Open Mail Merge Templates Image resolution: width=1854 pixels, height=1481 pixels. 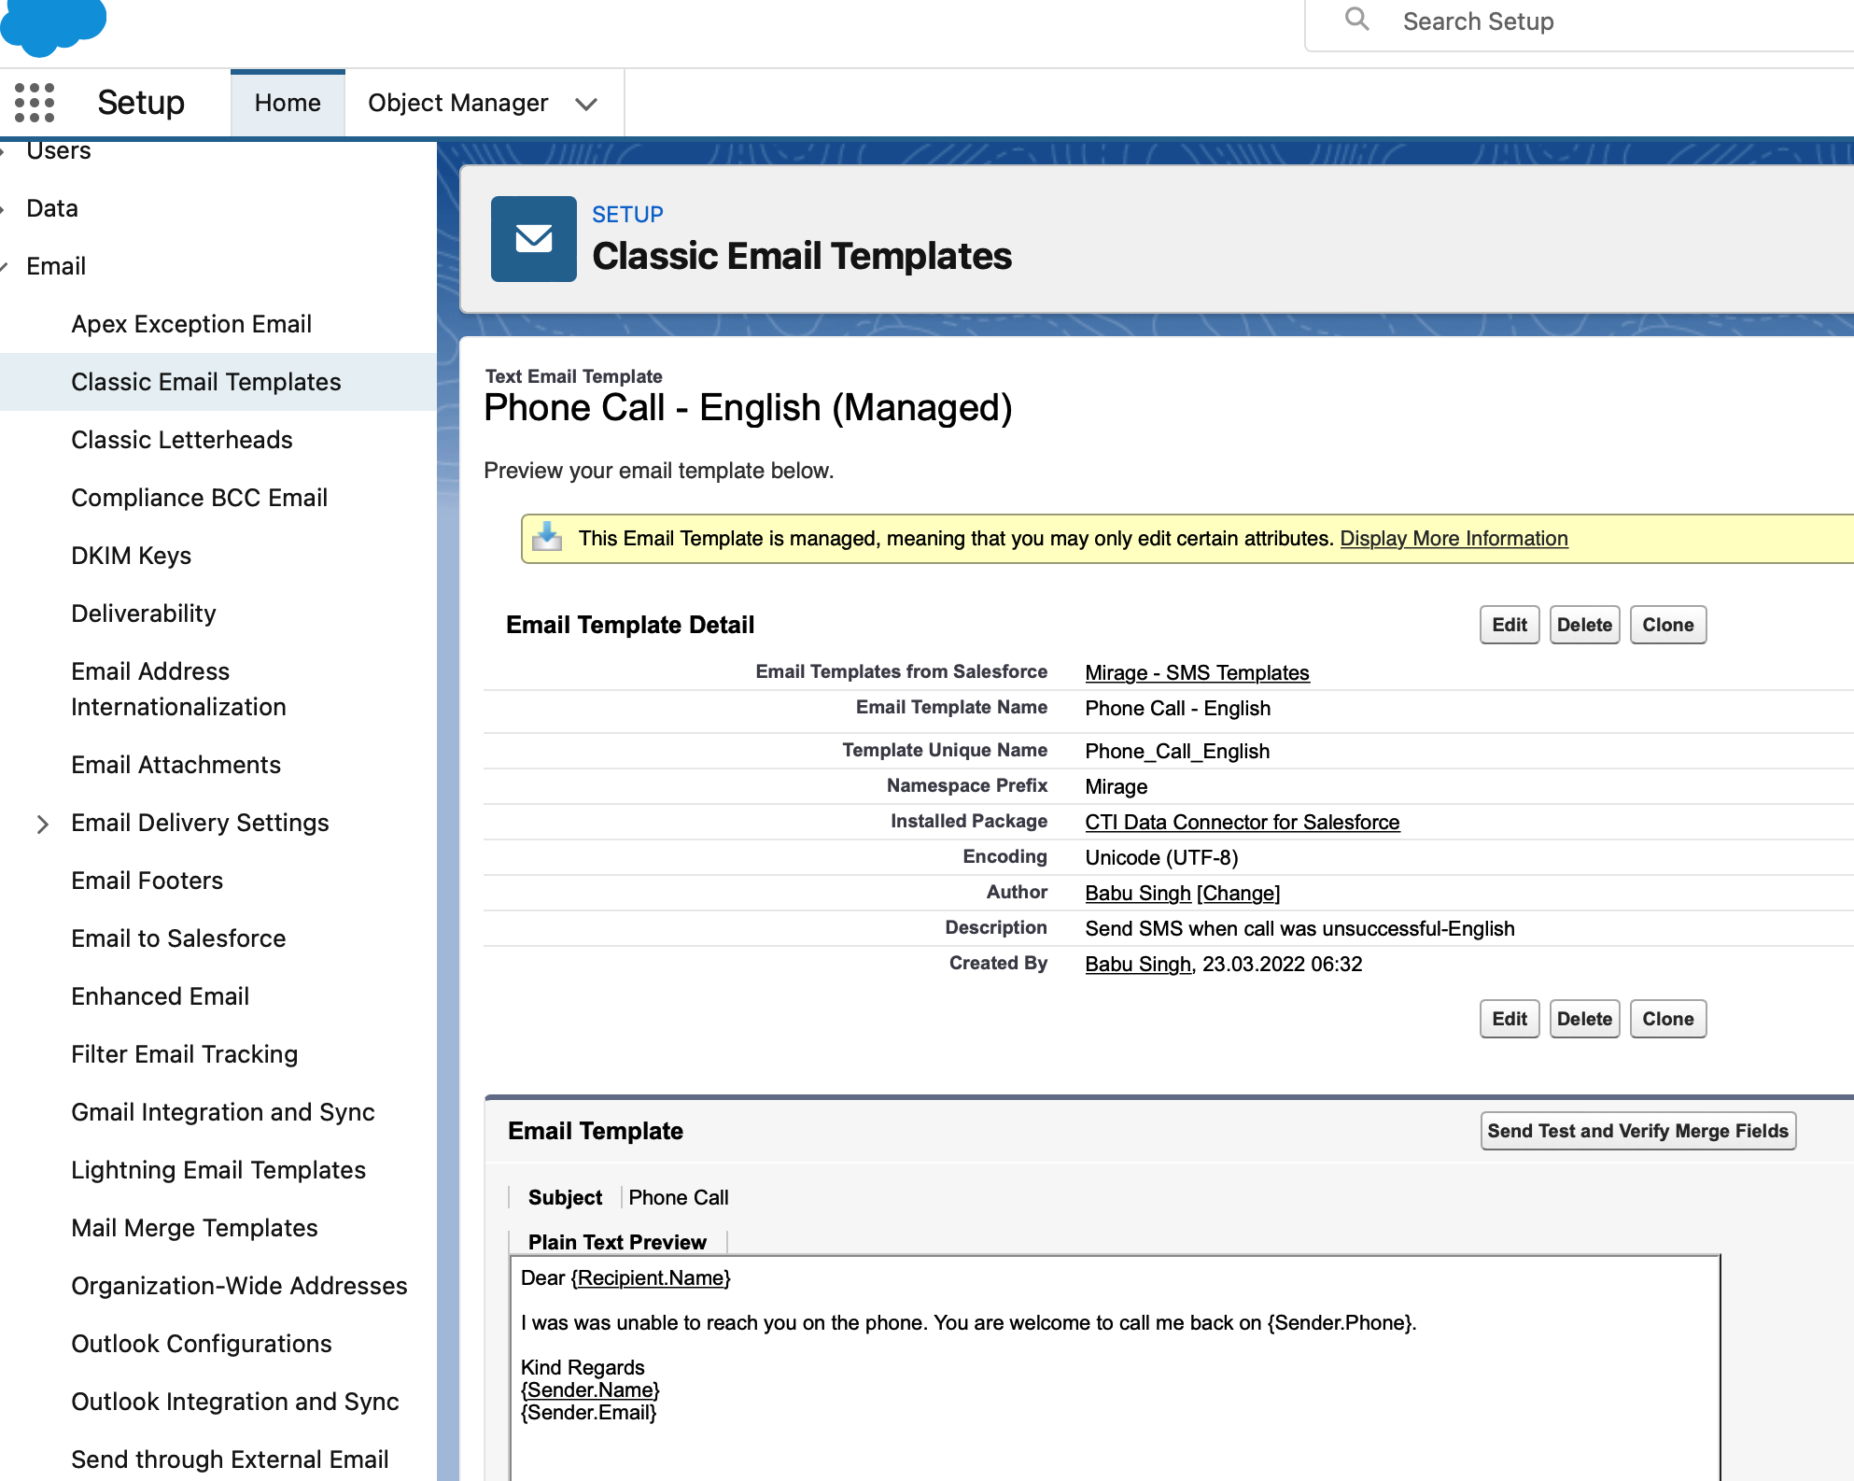pos(195,1228)
